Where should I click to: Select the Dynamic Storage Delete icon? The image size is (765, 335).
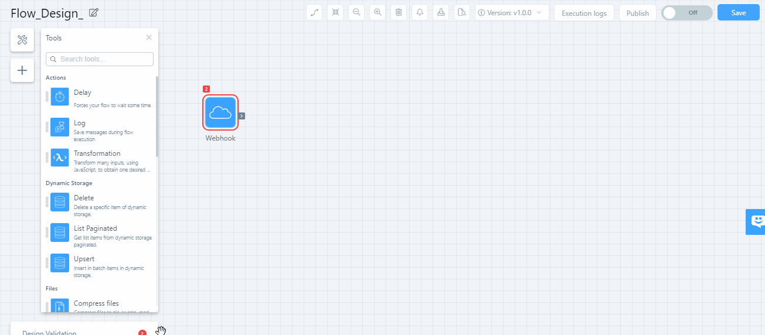coord(60,203)
